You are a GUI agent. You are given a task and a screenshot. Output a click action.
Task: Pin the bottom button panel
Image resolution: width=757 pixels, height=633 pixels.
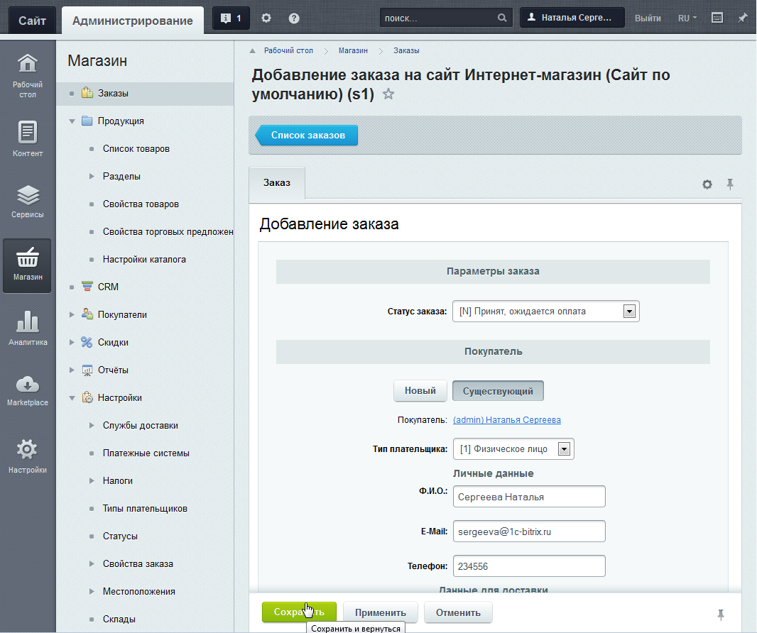(721, 614)
